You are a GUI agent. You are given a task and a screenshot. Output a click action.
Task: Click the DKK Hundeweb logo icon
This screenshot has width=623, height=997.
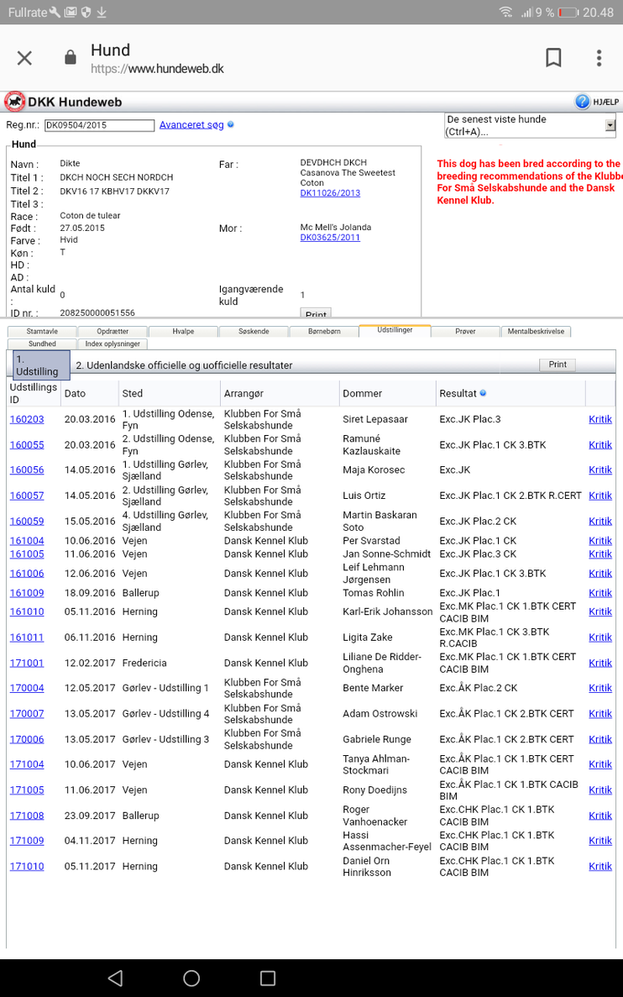tap(14, 102)
